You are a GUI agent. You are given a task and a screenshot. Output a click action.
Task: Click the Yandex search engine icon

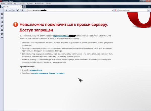(116, 10)
